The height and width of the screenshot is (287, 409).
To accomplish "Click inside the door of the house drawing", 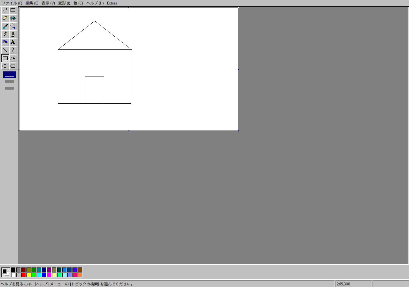I will 95,90.
